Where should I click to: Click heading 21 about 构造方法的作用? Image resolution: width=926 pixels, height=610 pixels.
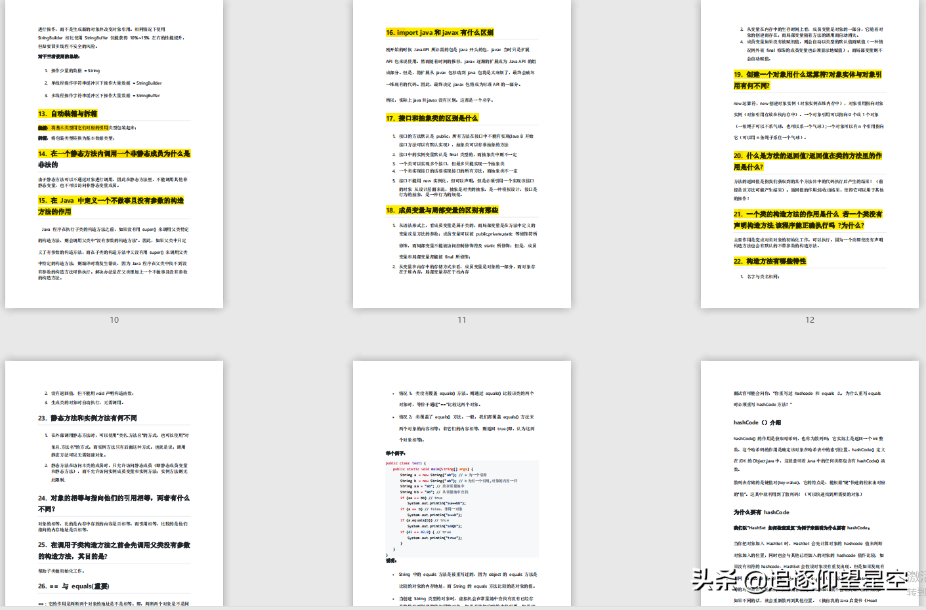(809, 220)
